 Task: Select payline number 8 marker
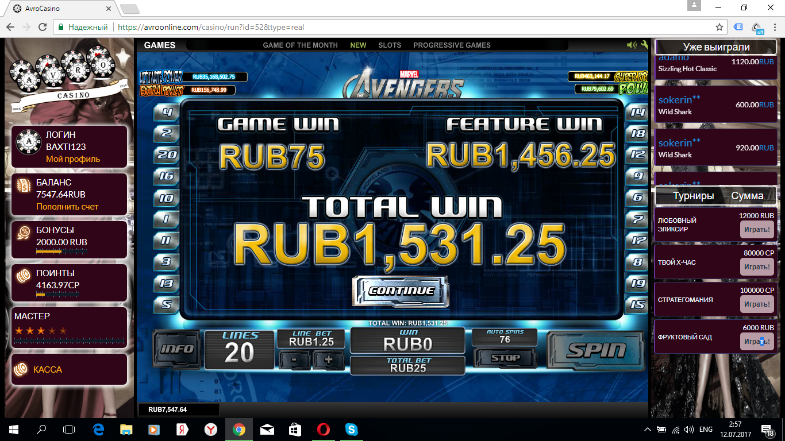(638, 262)
